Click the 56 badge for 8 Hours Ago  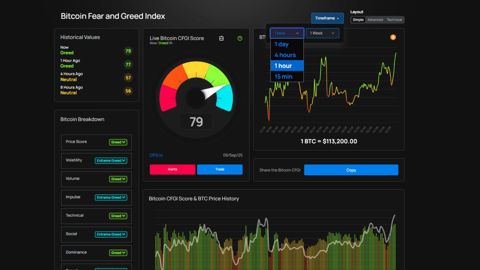tap(128, 91)
